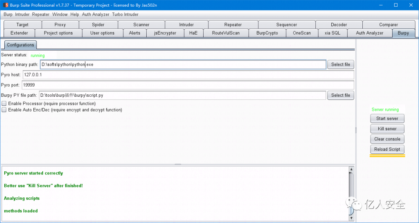
Task: Switch to the Target tab
Action: (x=23, y=24)
